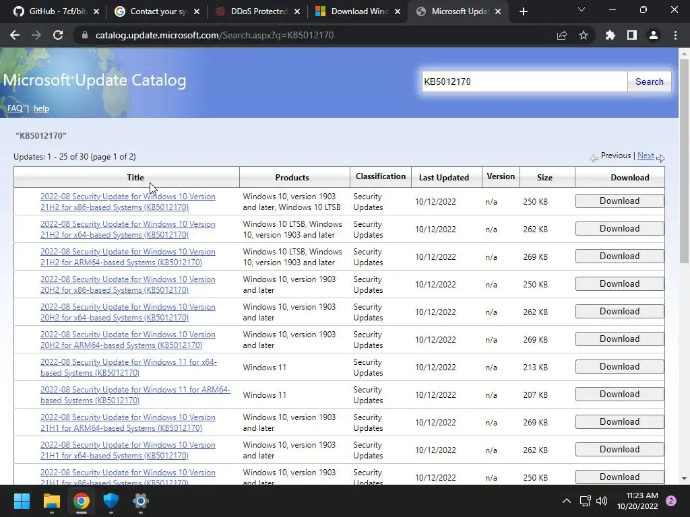
Task: Open the Chrome profile avatar menu
Action: pos(654,35)
